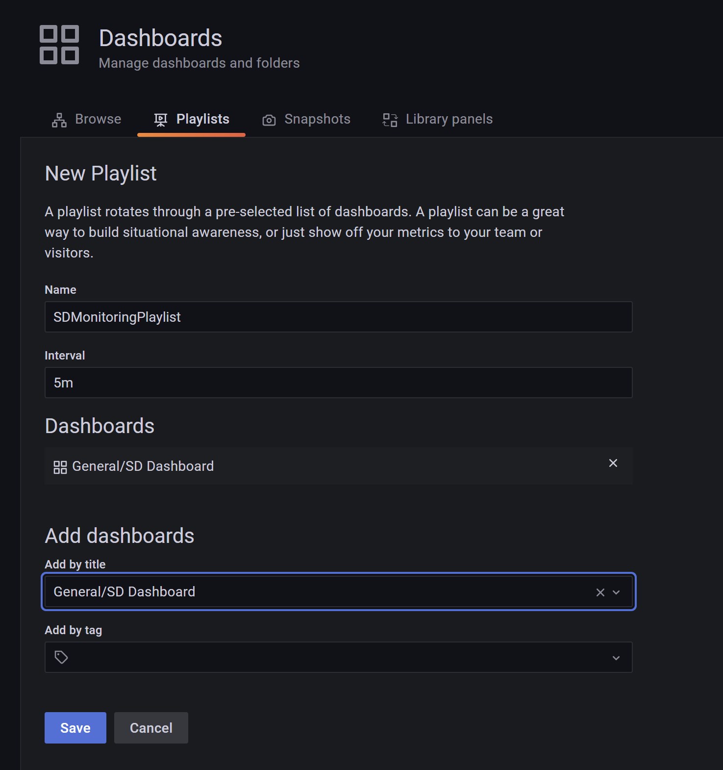Go to the Library panels tab
723x770 pixels.
pyautogui.click(x=449, y=119)
